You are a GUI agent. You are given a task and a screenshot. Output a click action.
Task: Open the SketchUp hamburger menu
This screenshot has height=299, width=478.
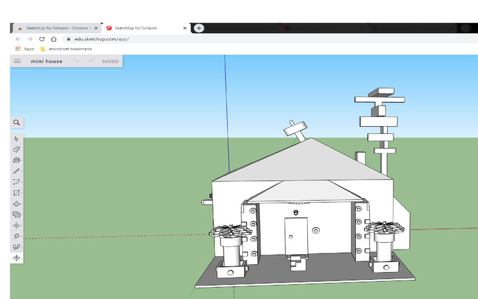pos(17,61)
